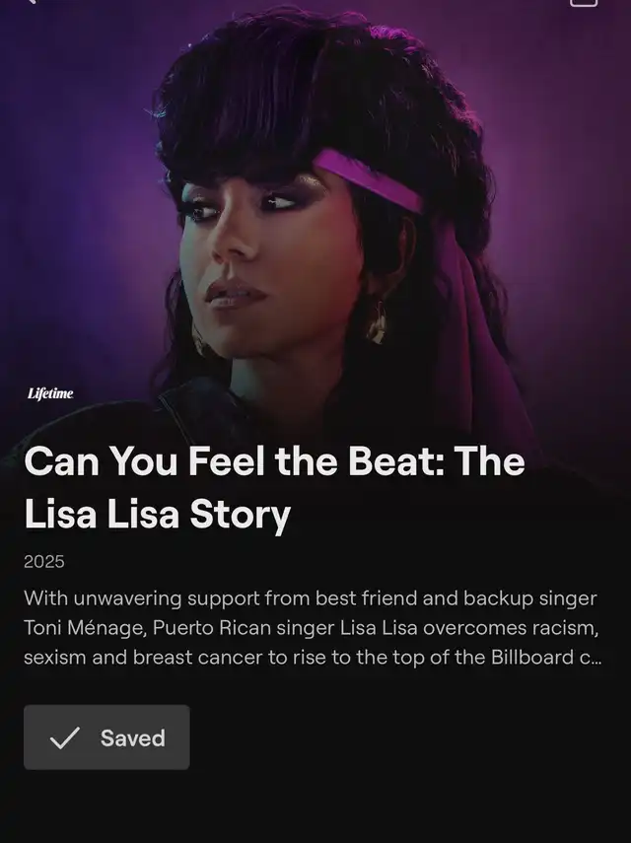631x843 pixels.
Task: Open the cast icon at top right
Action: coord(584,2)
